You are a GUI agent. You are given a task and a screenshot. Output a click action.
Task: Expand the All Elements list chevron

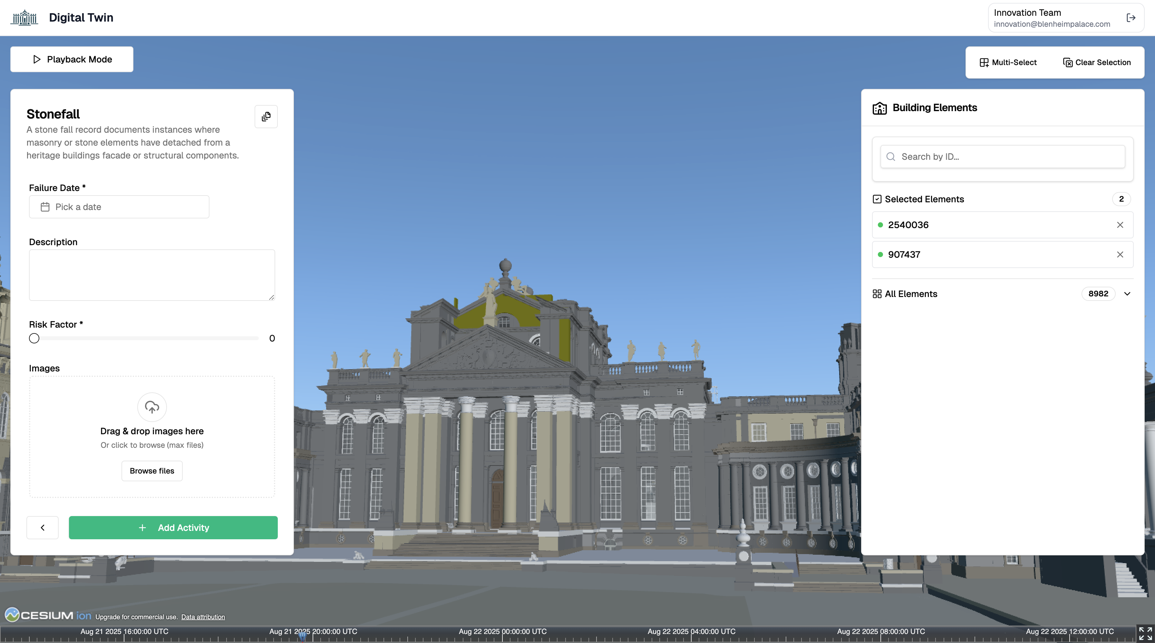1127,294
